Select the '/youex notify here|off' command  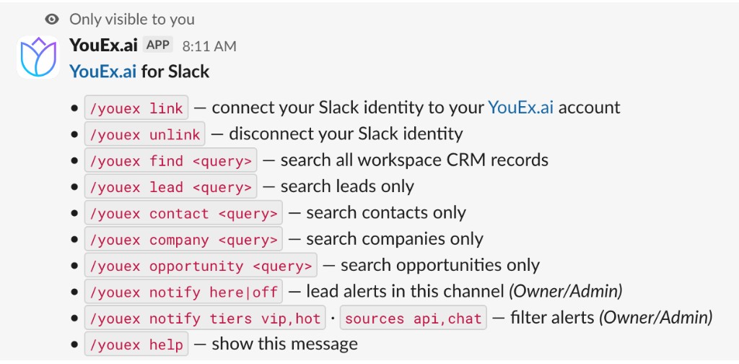point(183,292)
